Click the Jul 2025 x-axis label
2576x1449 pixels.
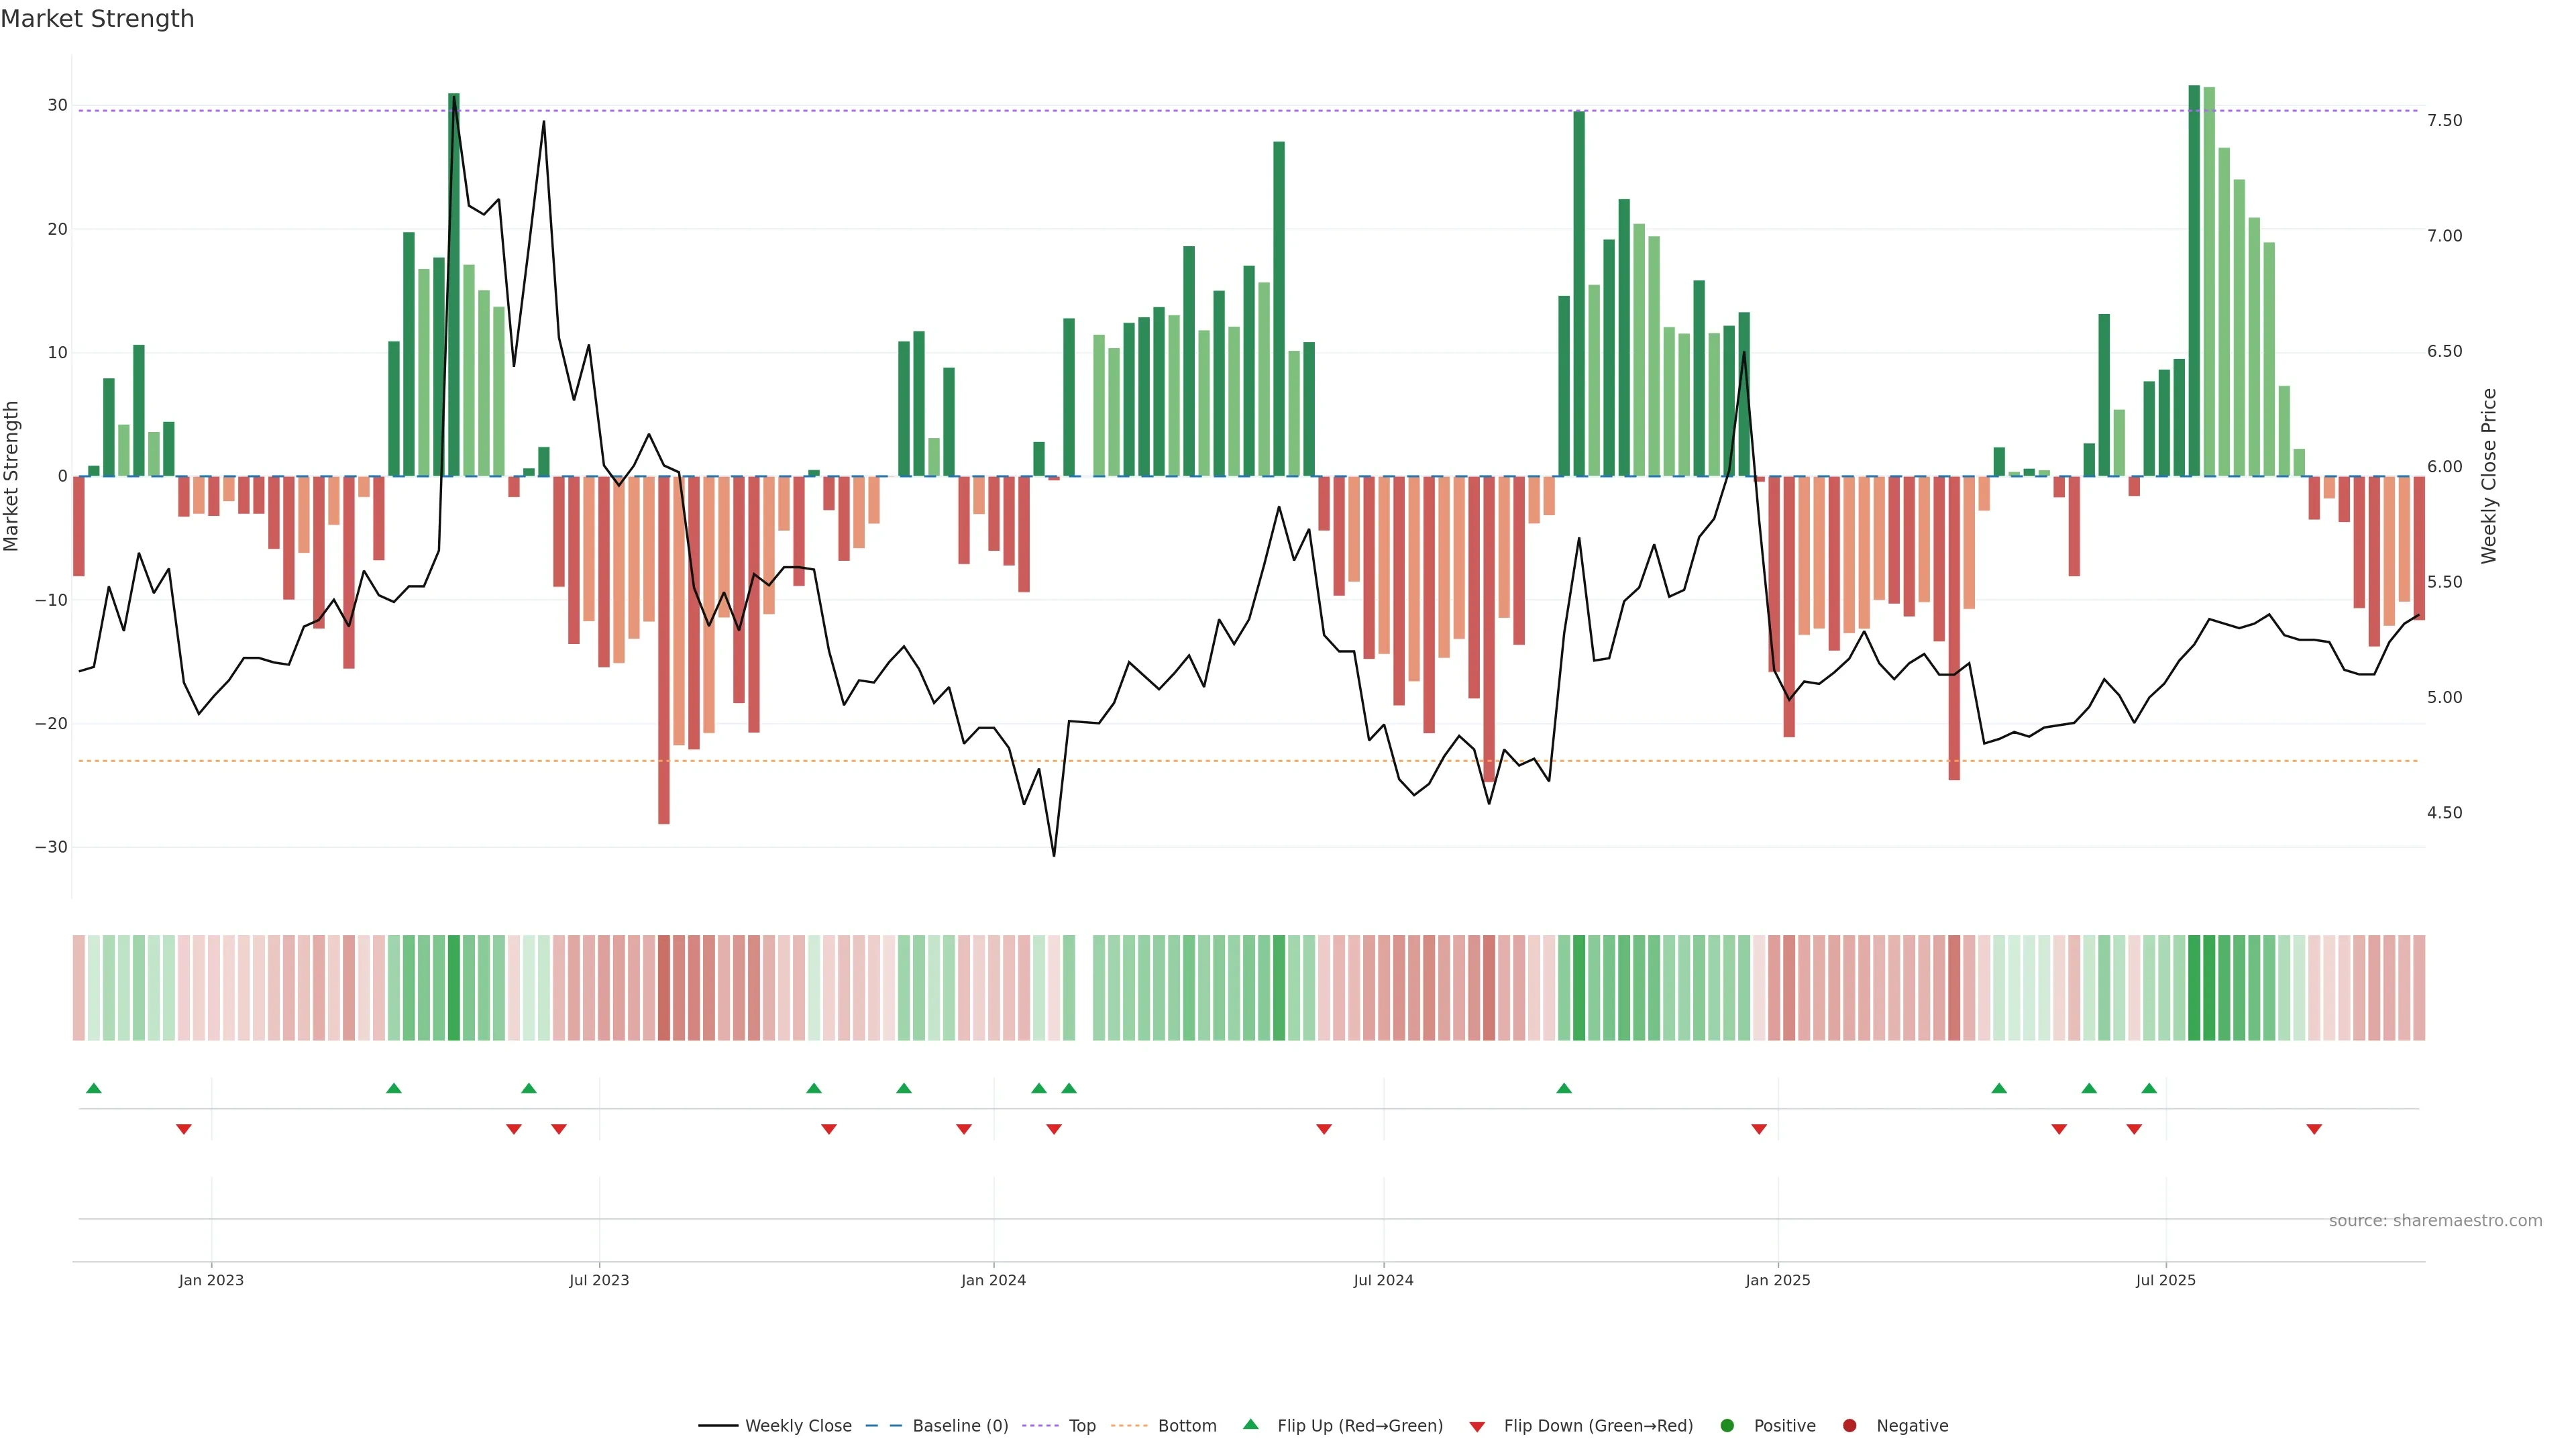point(2165,1280)
